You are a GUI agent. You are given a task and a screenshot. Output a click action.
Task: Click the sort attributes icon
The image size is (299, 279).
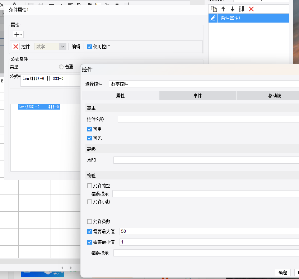point(242,9)
